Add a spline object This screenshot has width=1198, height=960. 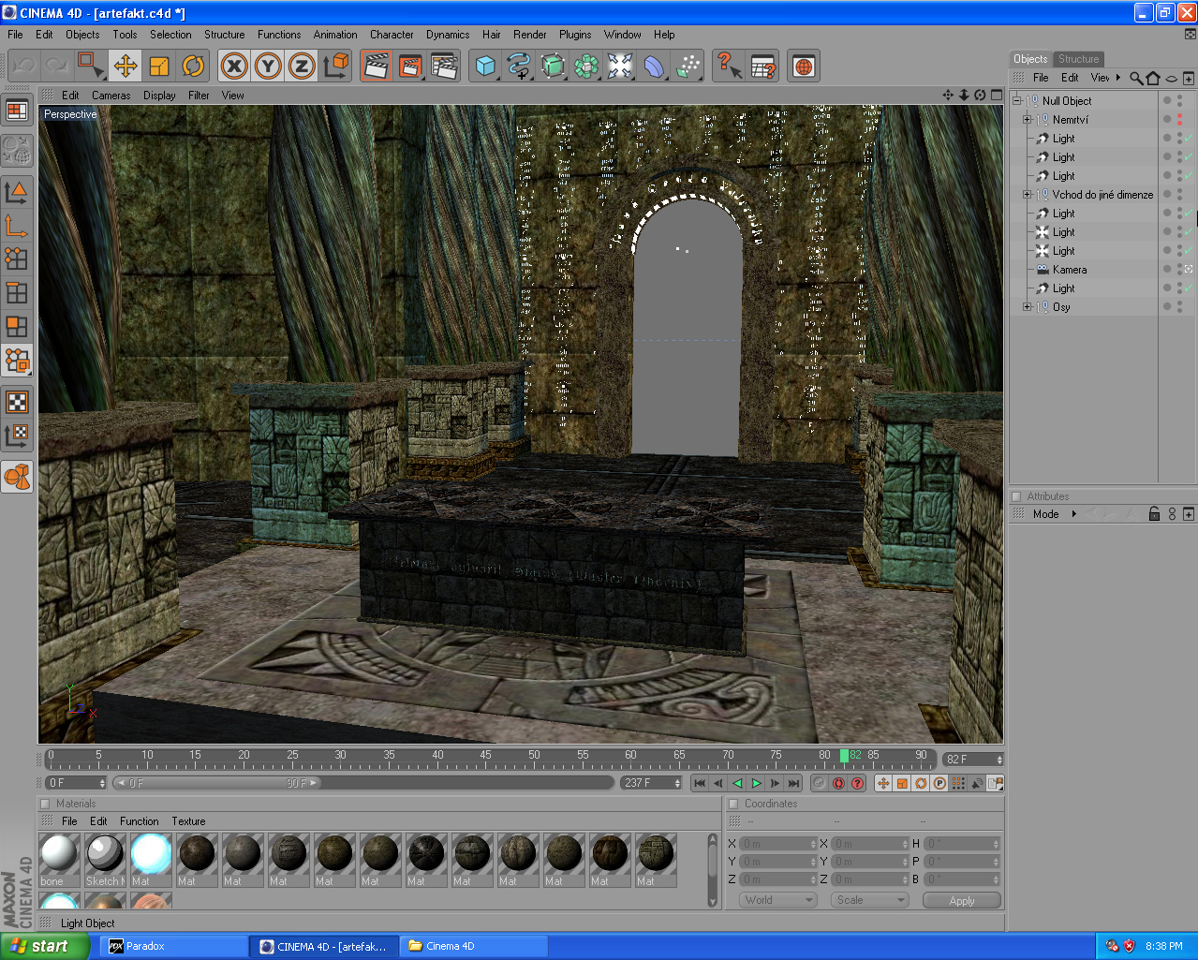pos(519,66)
